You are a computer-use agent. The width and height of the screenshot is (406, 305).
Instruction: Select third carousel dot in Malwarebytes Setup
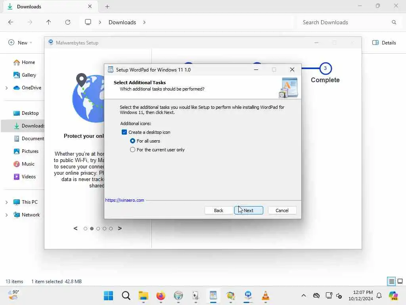pos(98,228)
